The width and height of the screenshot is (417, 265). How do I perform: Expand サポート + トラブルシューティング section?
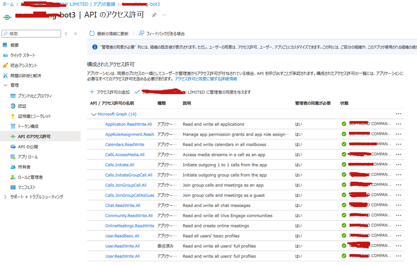(5, 197)
